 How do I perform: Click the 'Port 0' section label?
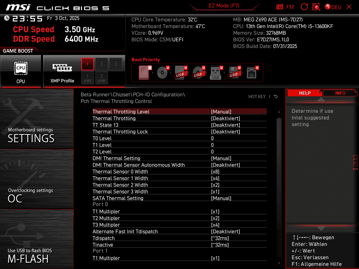point(100,204)
